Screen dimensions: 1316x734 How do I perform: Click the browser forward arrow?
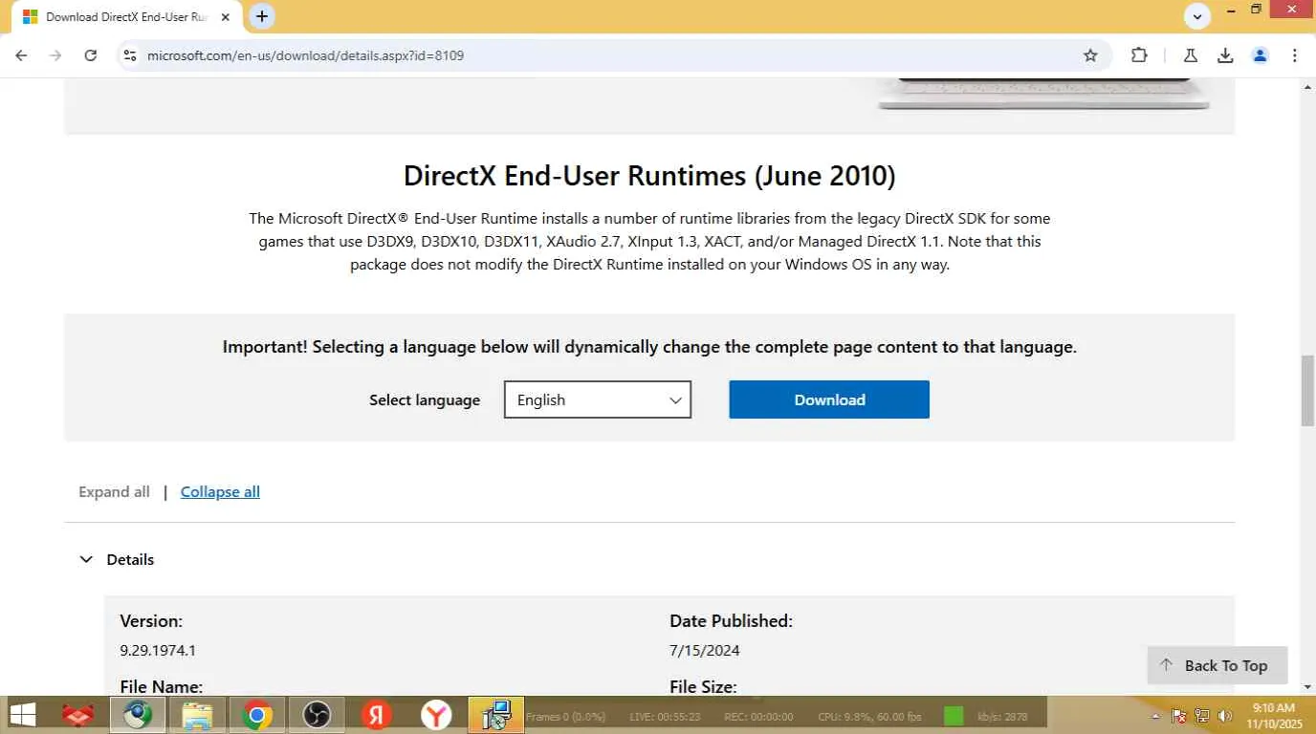[55, 55]
